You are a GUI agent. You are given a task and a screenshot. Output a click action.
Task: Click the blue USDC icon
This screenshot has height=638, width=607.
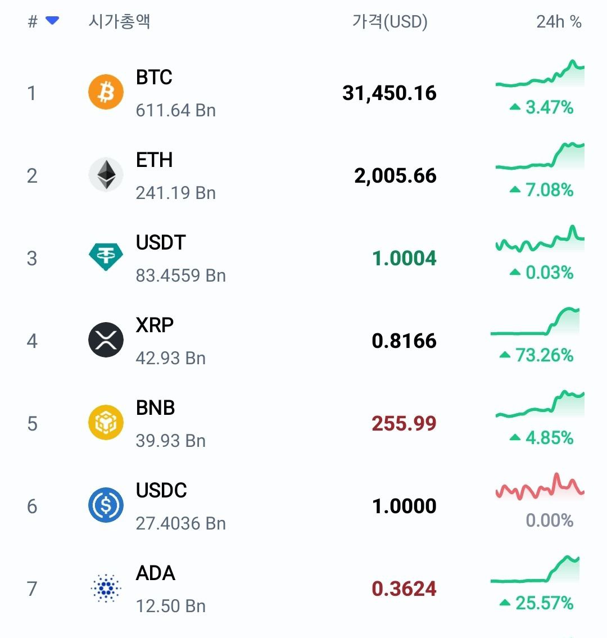106,505
